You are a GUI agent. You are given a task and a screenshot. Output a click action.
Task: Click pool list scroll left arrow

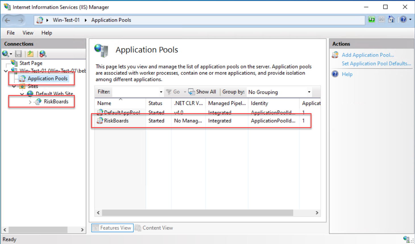[x=98, y=213]
